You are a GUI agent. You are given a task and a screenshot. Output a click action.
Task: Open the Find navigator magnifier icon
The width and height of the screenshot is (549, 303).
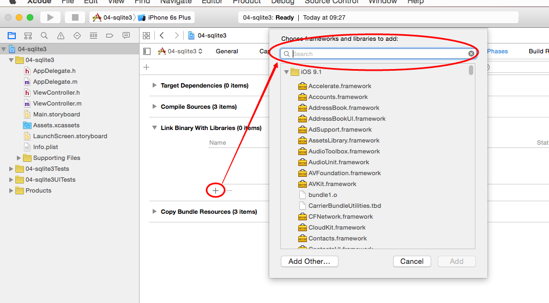point(44,36)
